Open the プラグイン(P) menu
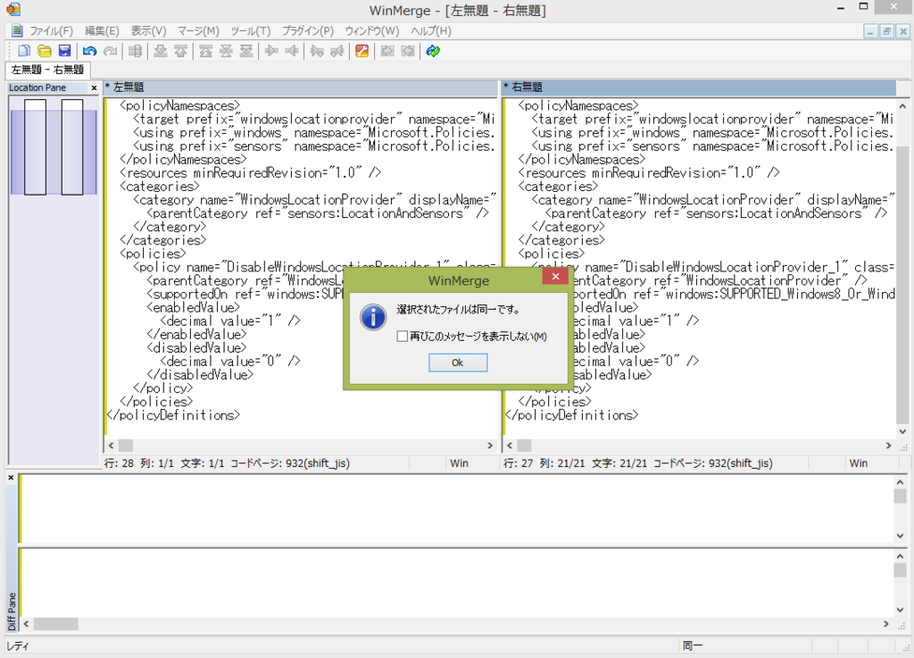 click(308, 31)
